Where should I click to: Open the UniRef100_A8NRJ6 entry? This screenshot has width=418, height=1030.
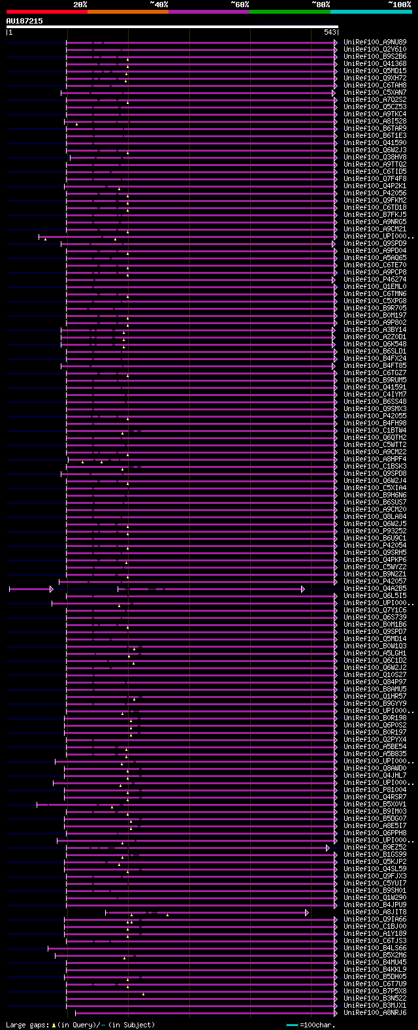tap(375, 1013)
